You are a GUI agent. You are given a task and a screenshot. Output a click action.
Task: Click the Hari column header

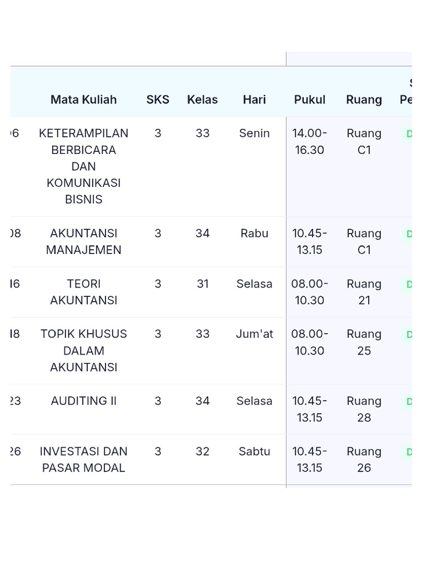click(254, 100)
